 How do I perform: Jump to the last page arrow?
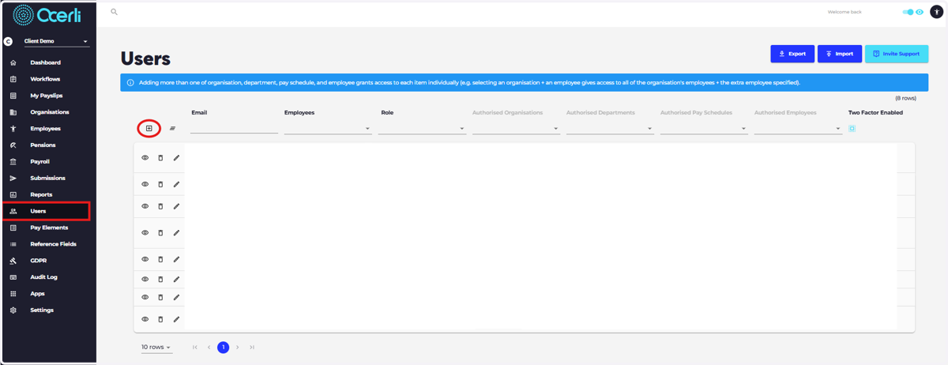(x=252, y=348)
